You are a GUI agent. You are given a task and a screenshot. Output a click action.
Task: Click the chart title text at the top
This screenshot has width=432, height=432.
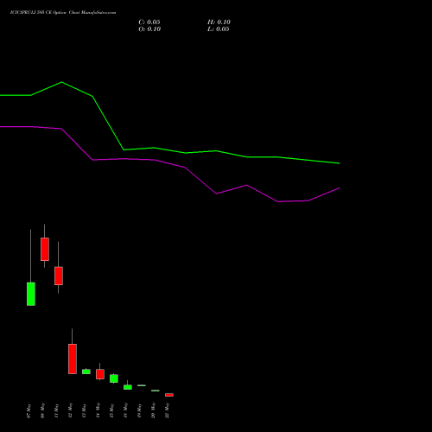63,13
